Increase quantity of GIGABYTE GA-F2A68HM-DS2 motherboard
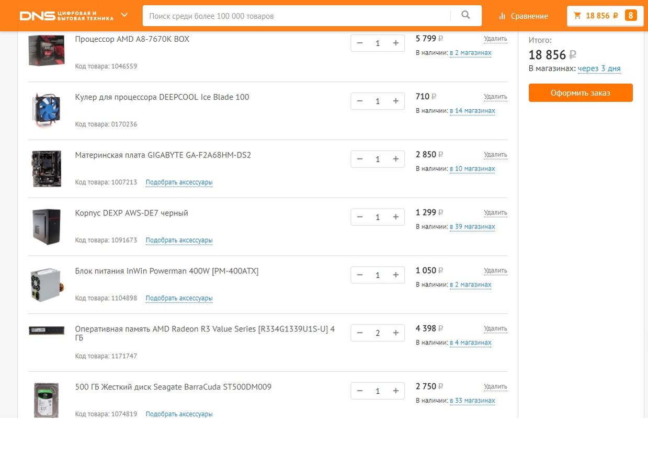Image resolution: width=648 pixels, height=468 pixels. 395,159
